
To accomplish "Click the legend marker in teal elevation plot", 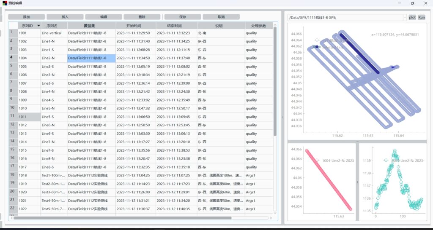I will click(385, 160).
